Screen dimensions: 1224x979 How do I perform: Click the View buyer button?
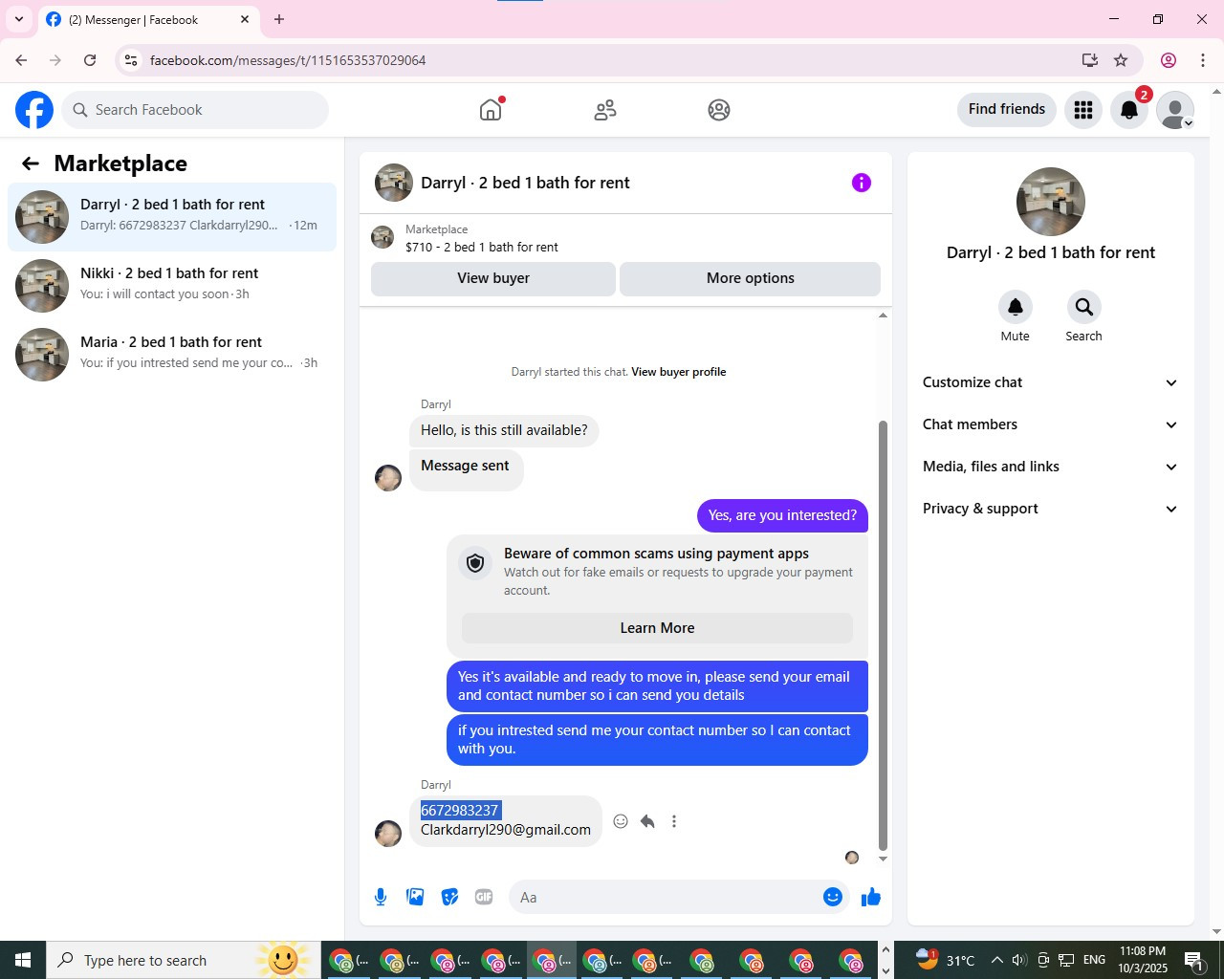click(493, 278)
